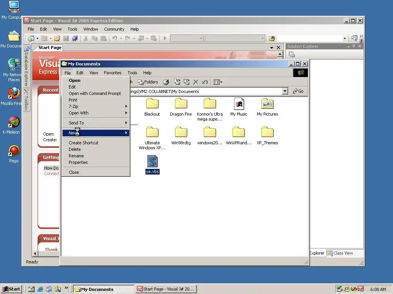Open Favorites menu in My Documents
The width and height of the screenshot is (393, 294).
click(113, 73)
